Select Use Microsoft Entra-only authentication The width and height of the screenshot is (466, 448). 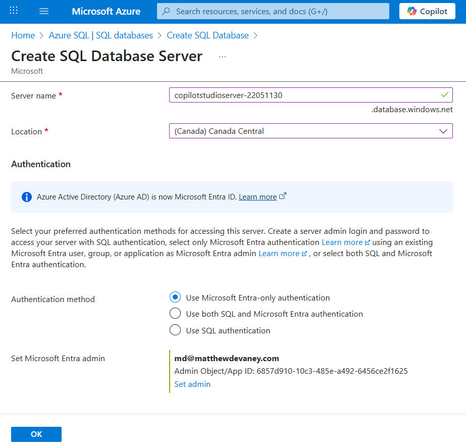pyautogui.click(x=175, y=297)
